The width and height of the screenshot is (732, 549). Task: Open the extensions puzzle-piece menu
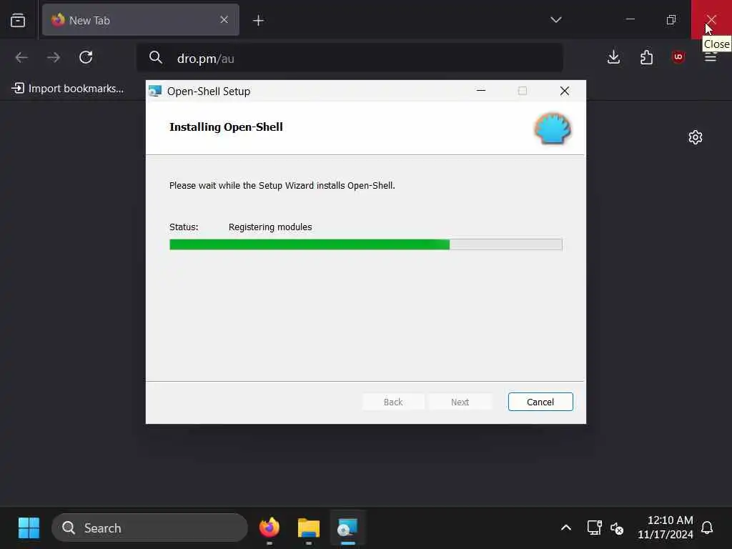coord(646,57)
